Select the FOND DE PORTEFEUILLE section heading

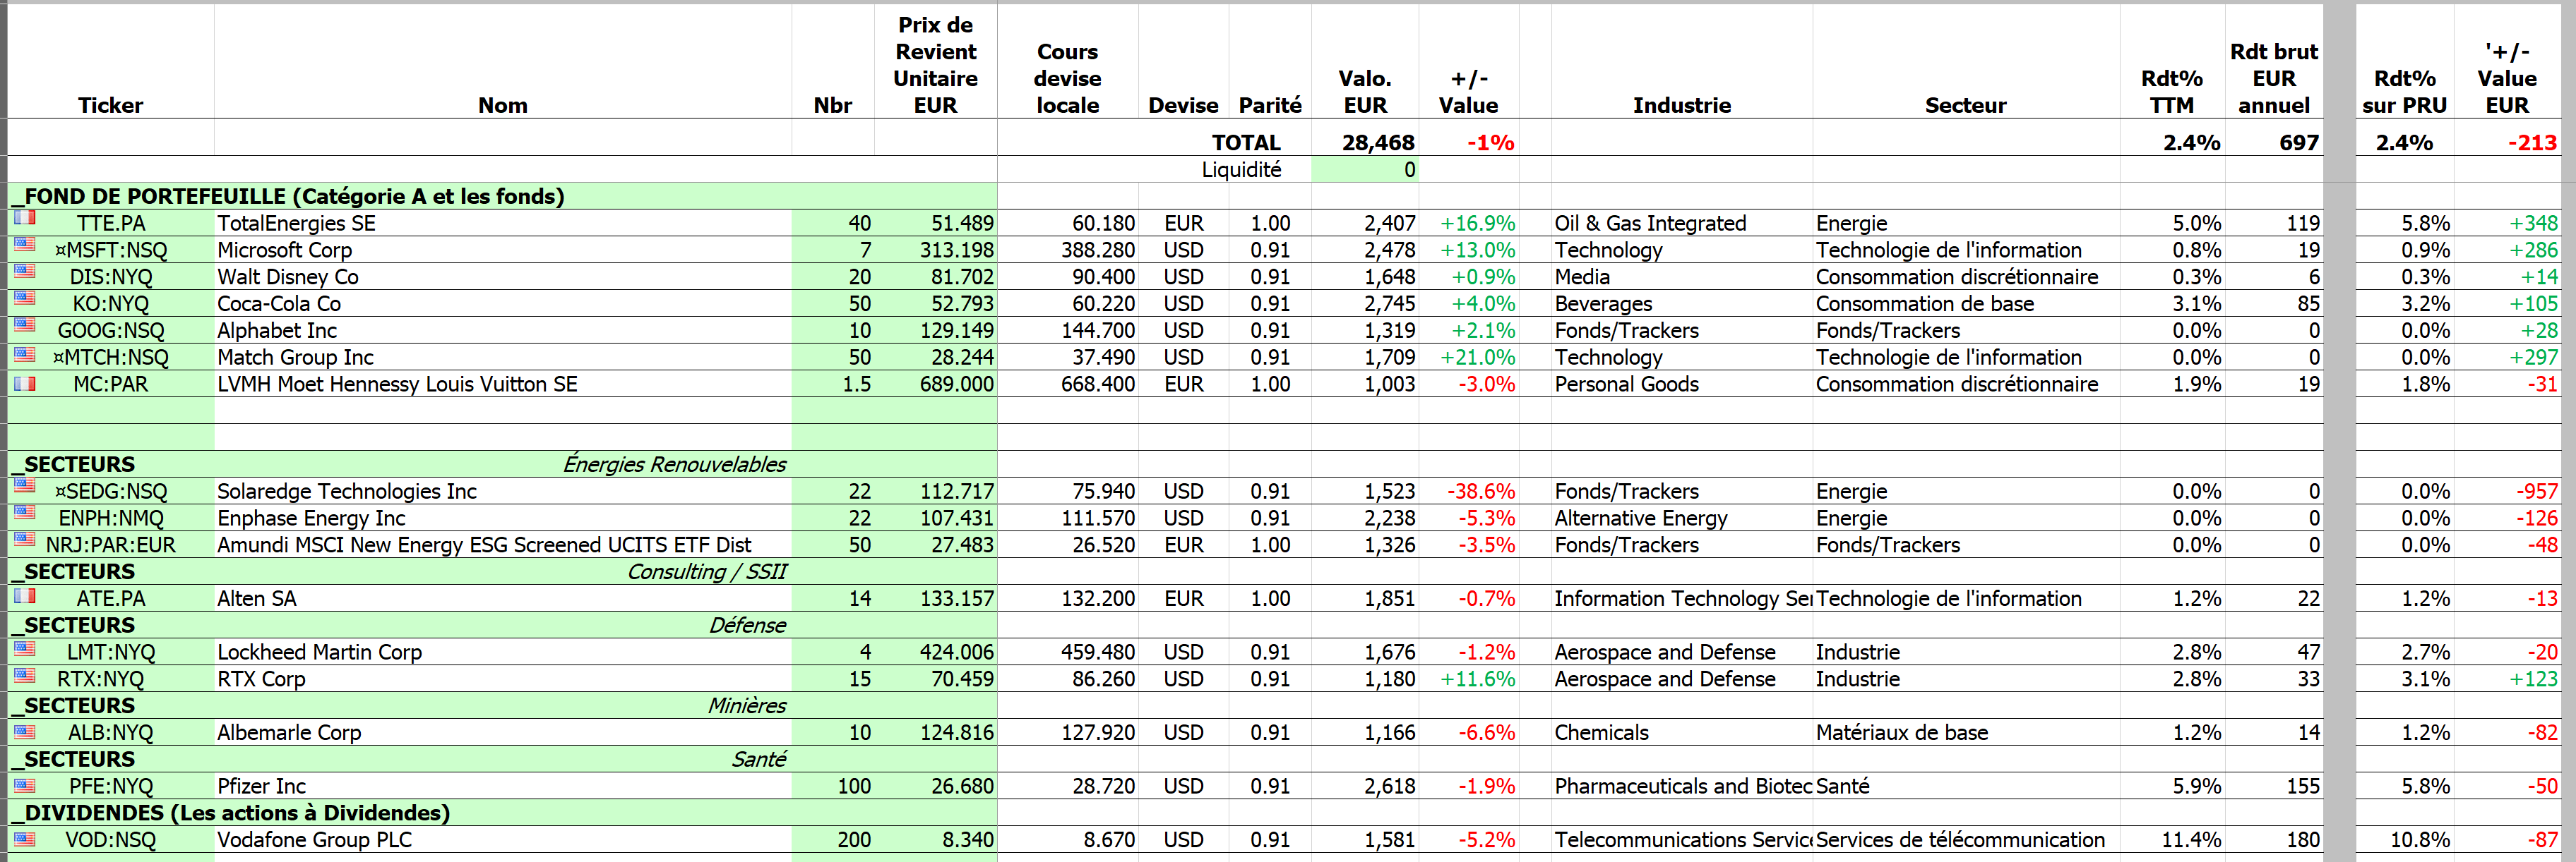[x=288, y=196]
